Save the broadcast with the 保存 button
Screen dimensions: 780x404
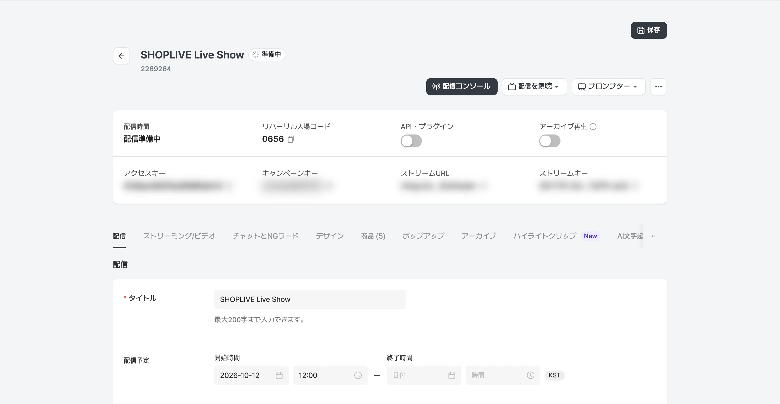(x=649, y=30)
